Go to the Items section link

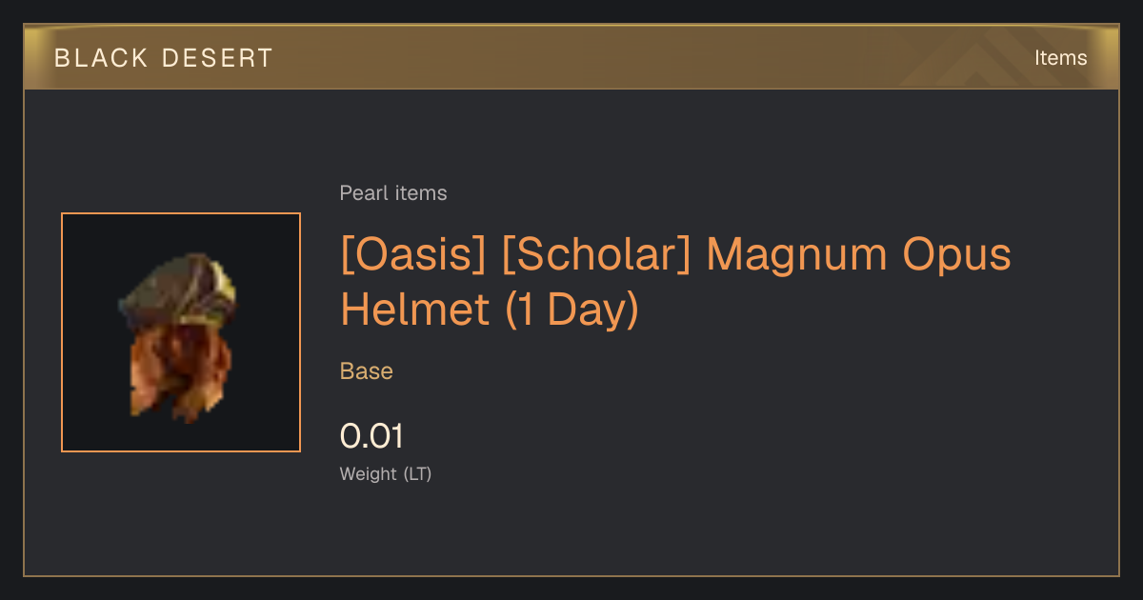[x=1060, y=58]
